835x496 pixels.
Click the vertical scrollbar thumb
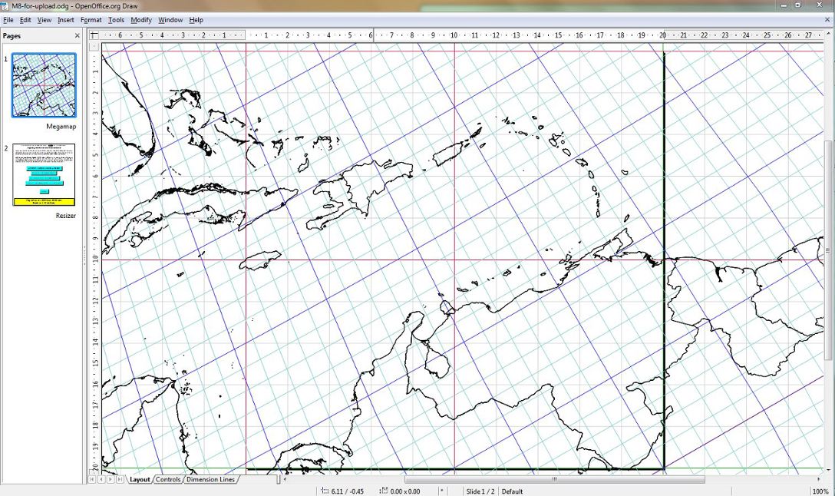(829, 250)
